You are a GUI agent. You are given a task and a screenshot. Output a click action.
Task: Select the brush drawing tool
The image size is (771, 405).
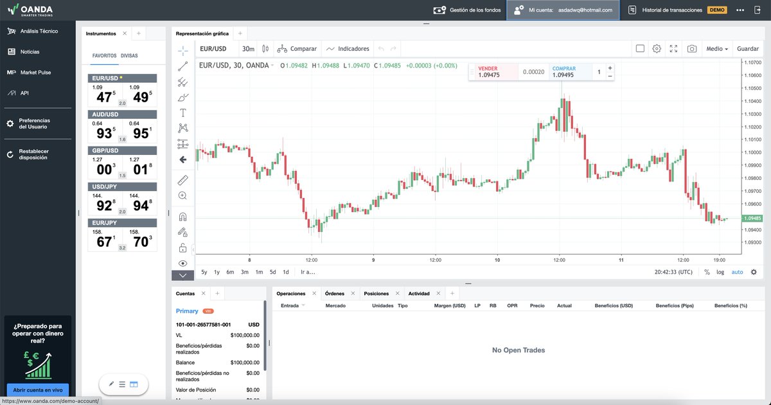(x=183, y=97)
